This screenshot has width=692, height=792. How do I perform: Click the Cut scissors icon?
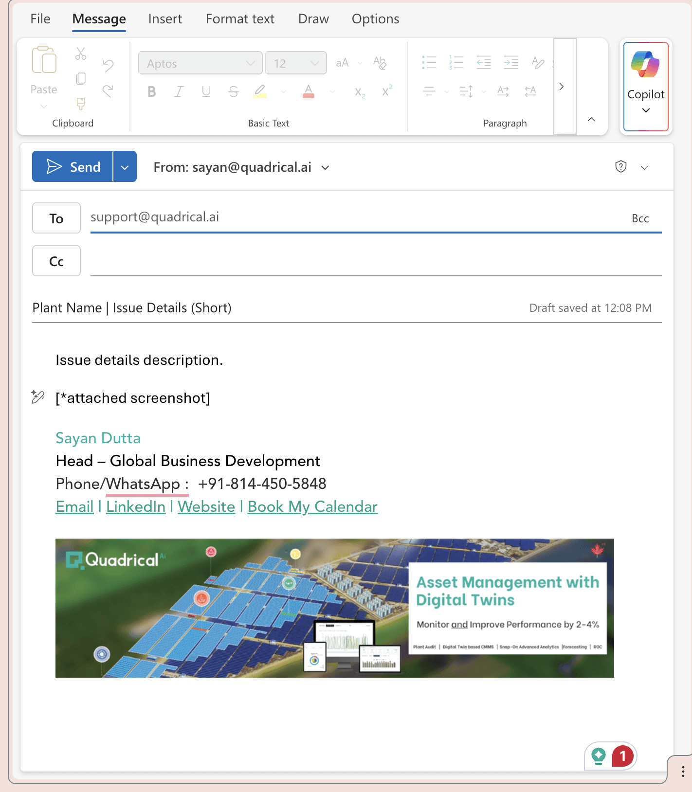[81, 54]
